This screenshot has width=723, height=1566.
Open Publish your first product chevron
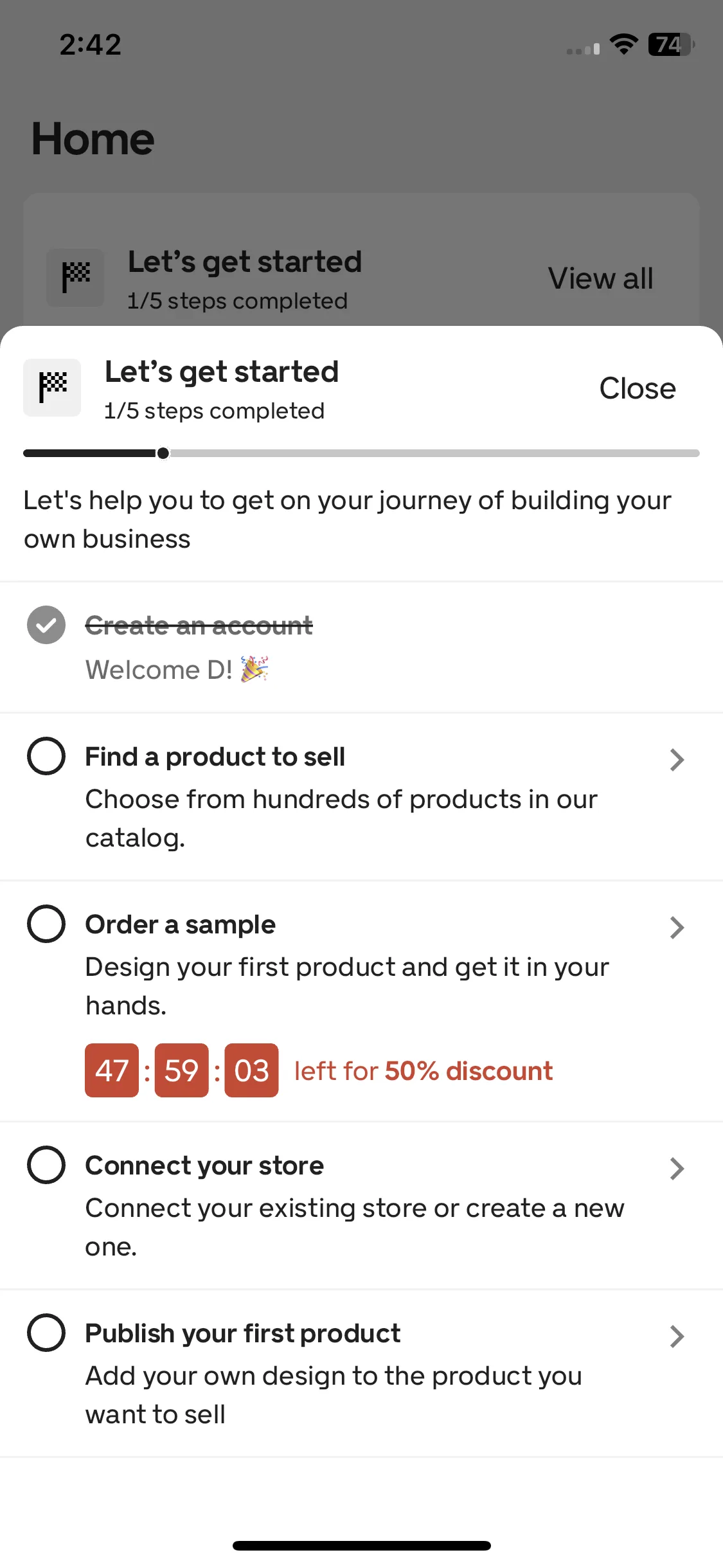click(x=677, y=1336)
